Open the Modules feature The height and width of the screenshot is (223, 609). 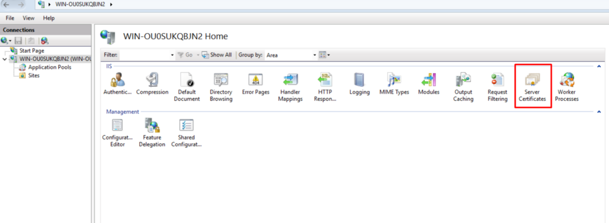click(428, 84)
